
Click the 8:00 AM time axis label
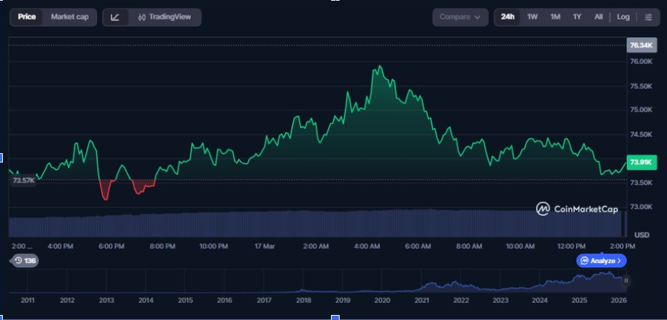click(x=469, y=247)
